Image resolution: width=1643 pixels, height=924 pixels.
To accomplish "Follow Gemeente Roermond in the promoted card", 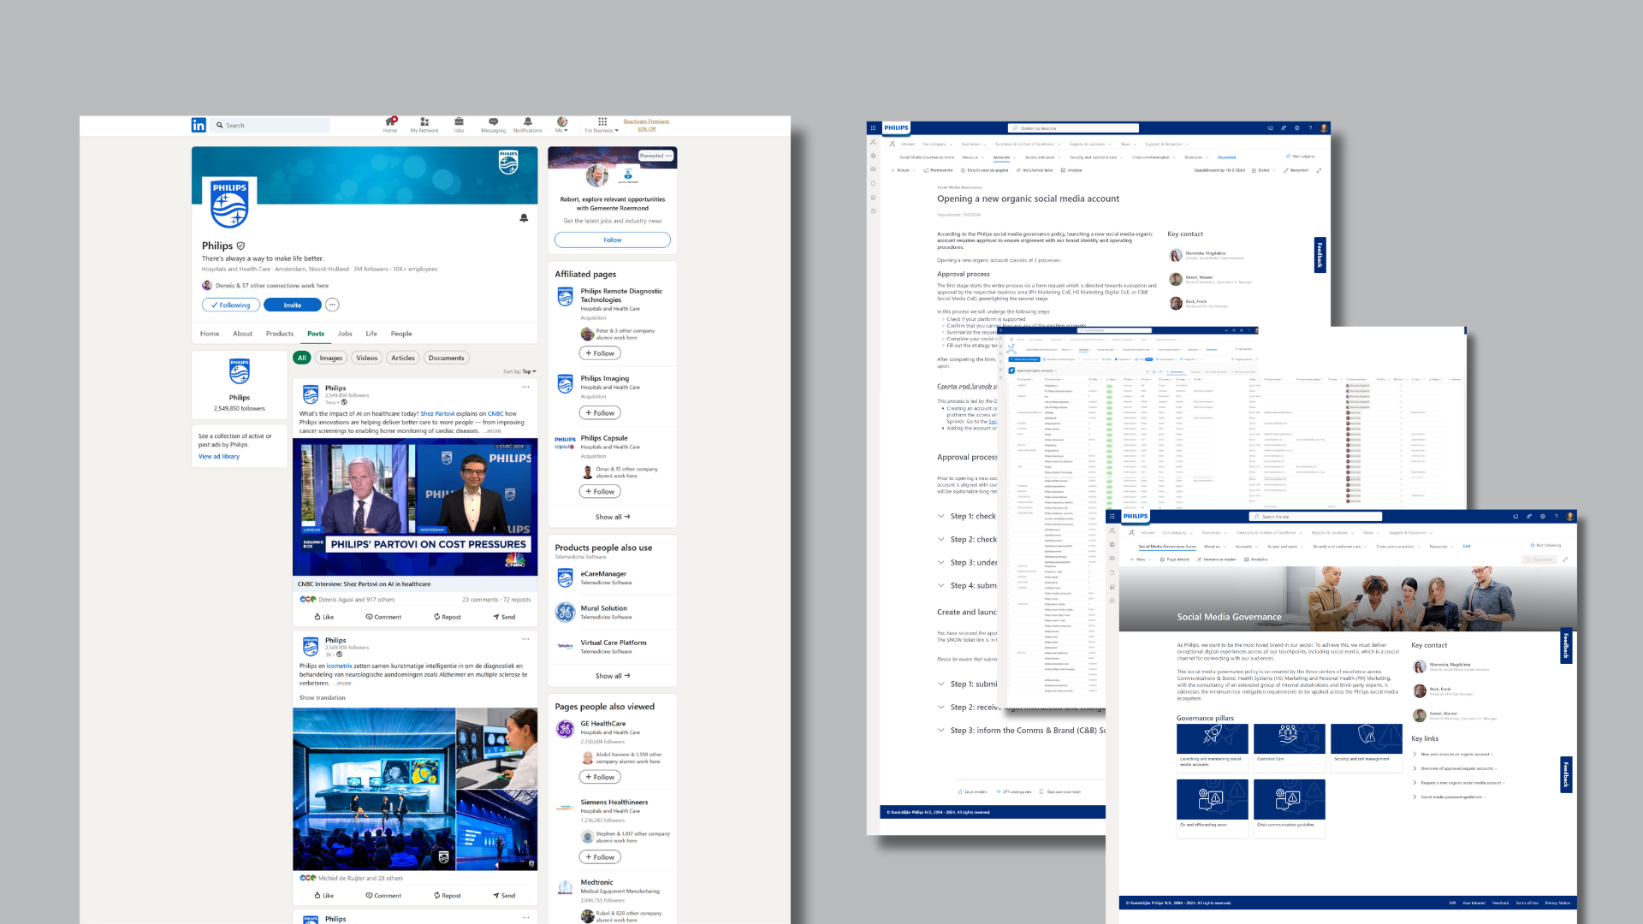I will click(613, 240).
